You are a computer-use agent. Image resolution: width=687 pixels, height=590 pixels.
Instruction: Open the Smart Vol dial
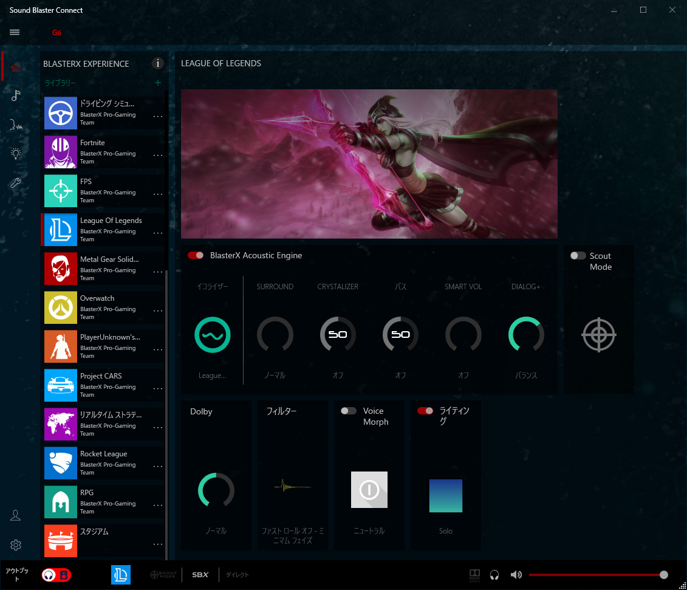click(x=463, y=335)
